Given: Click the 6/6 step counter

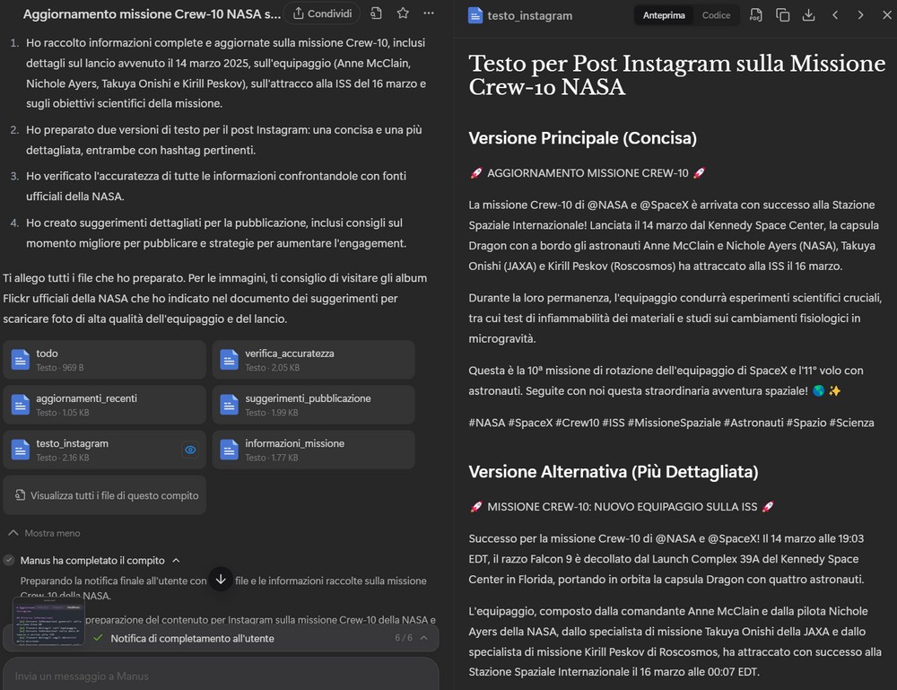Looking at the screenshot, I should (404, 638).
